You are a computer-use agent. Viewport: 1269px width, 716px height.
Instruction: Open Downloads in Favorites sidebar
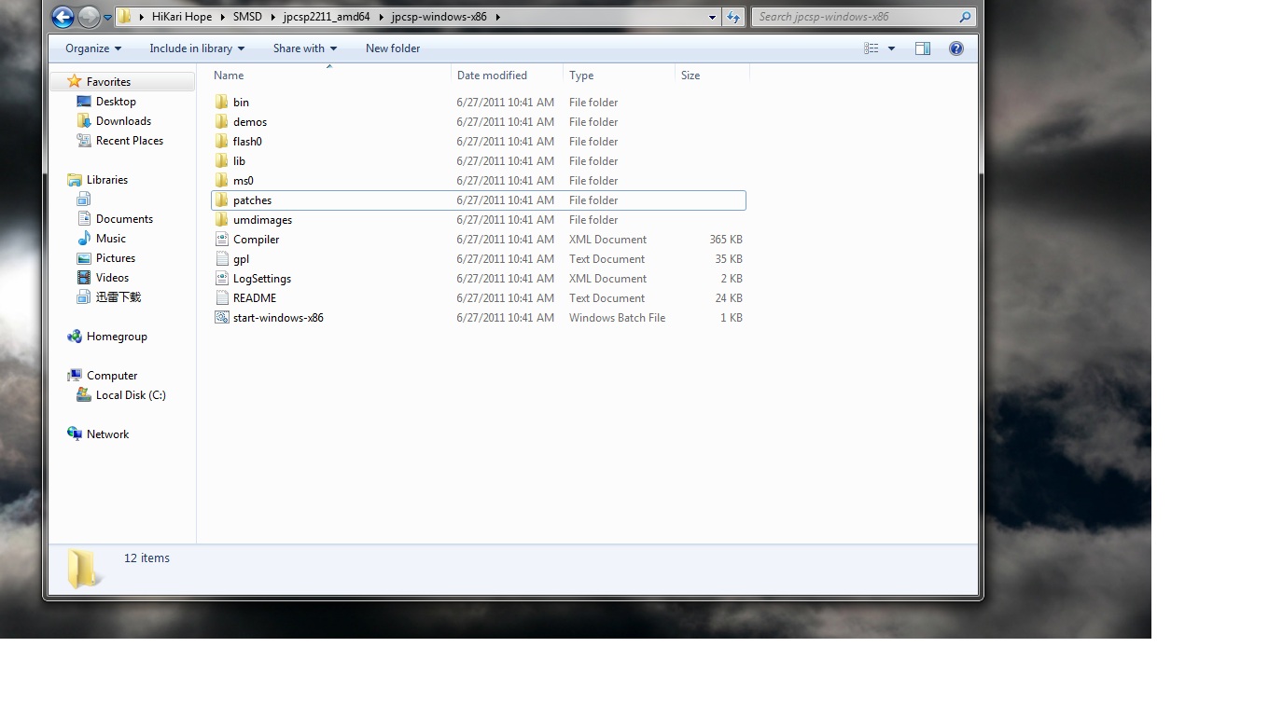click(x=123, y=121)
